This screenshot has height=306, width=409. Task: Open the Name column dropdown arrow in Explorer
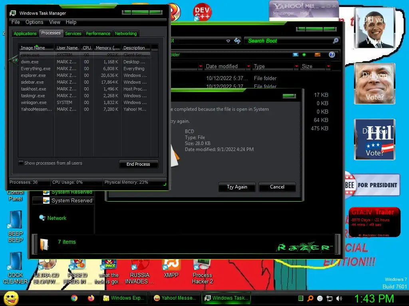point(201,67)
